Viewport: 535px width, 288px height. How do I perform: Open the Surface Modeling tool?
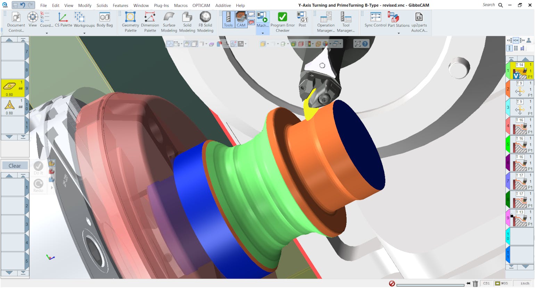[x=169, y=21]
